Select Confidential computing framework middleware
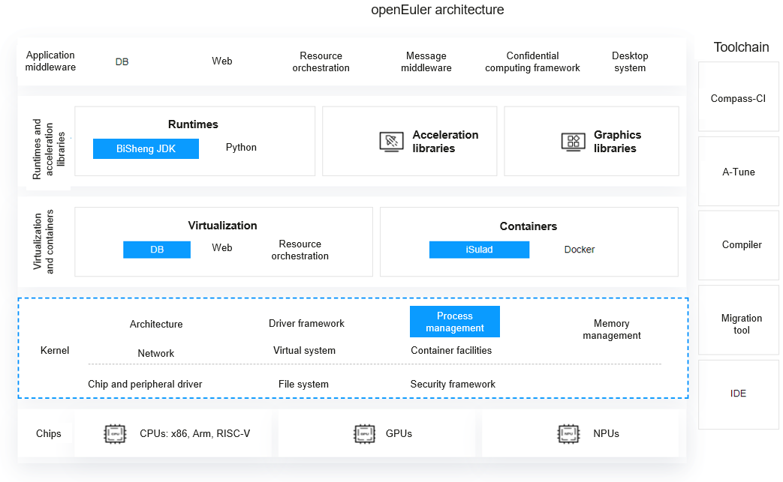783x482 pixels. (532, 61)
